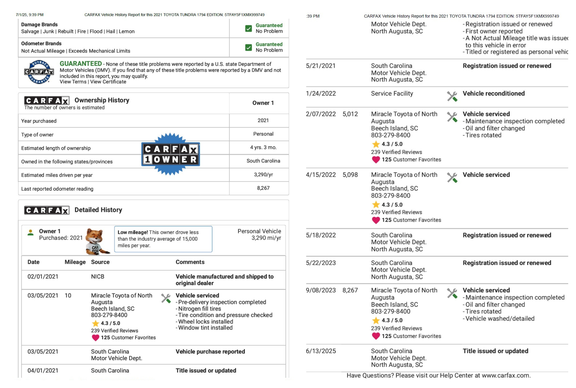Click the Ownership History CARFAX logo
This screenshot has width=576, height=388.
point(47,100)
